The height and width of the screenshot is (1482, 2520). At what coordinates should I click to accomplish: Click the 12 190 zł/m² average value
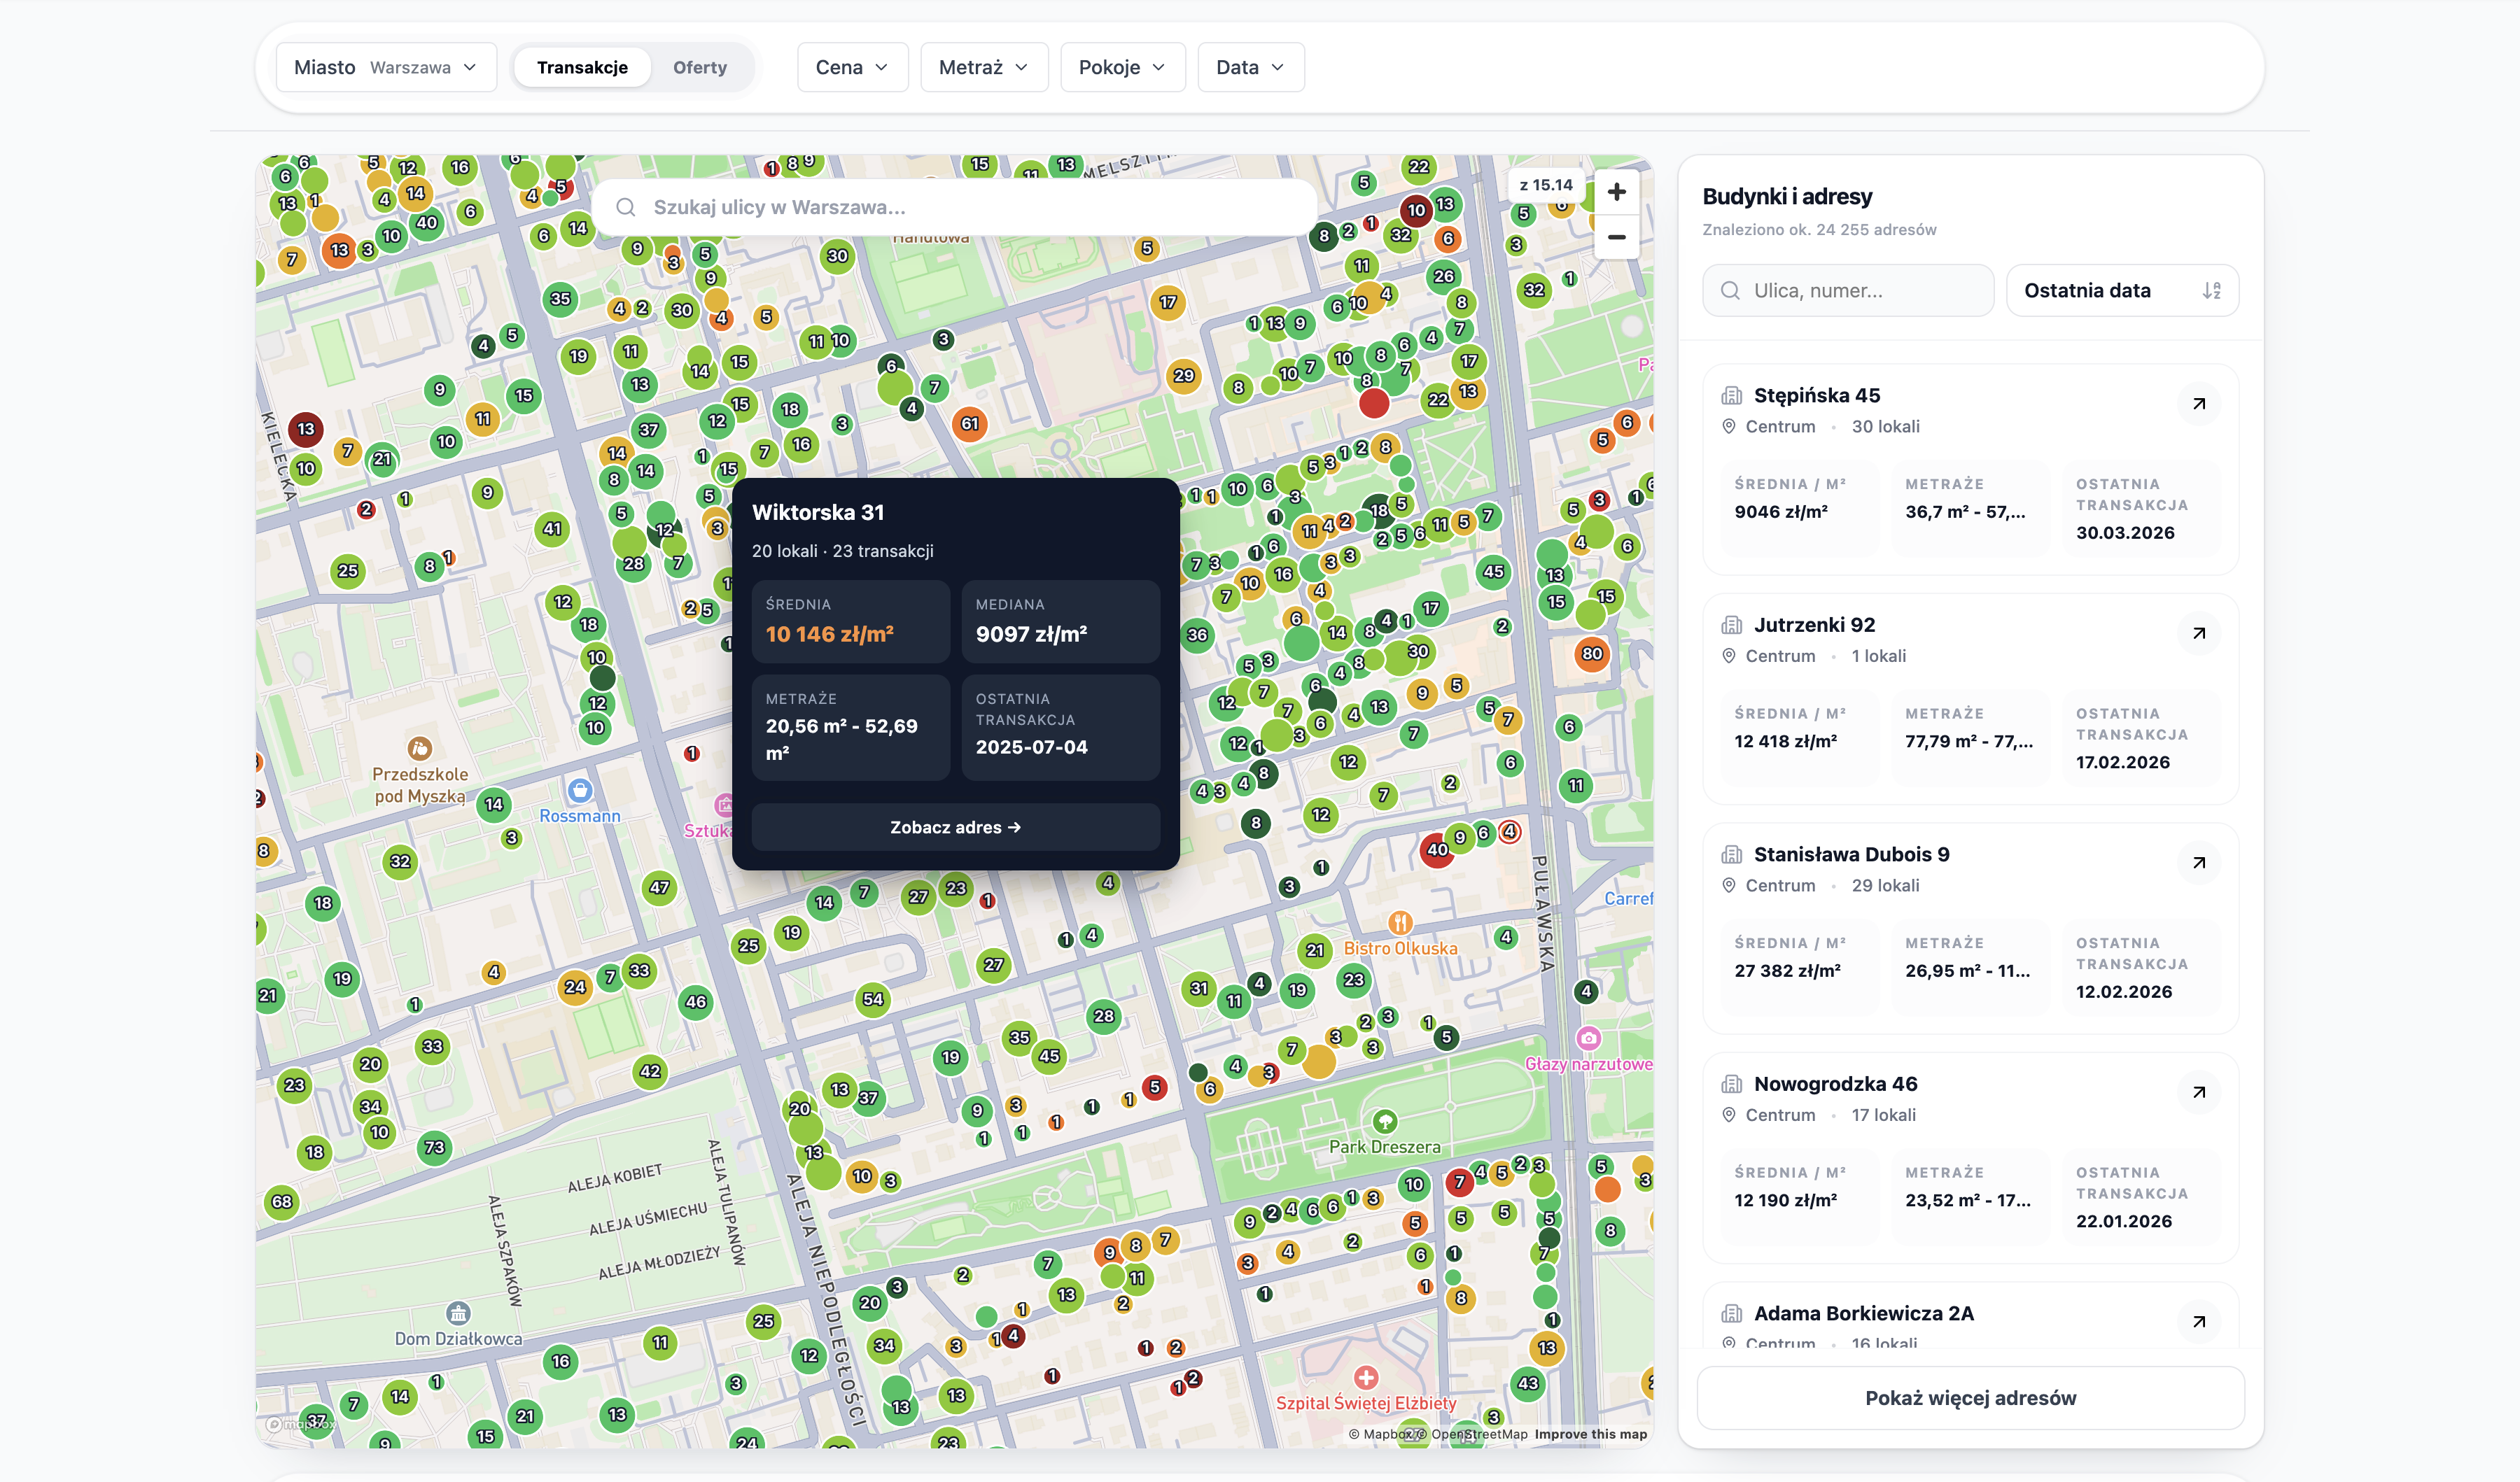[x=1785, y=1201]
